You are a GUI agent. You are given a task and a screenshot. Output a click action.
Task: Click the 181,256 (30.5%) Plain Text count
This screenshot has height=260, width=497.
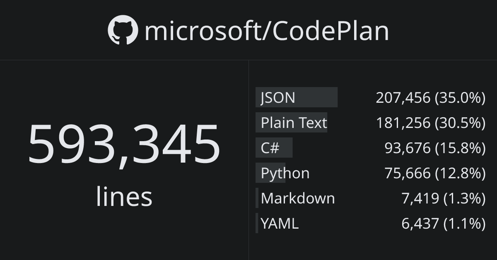(x=430, y=123)
